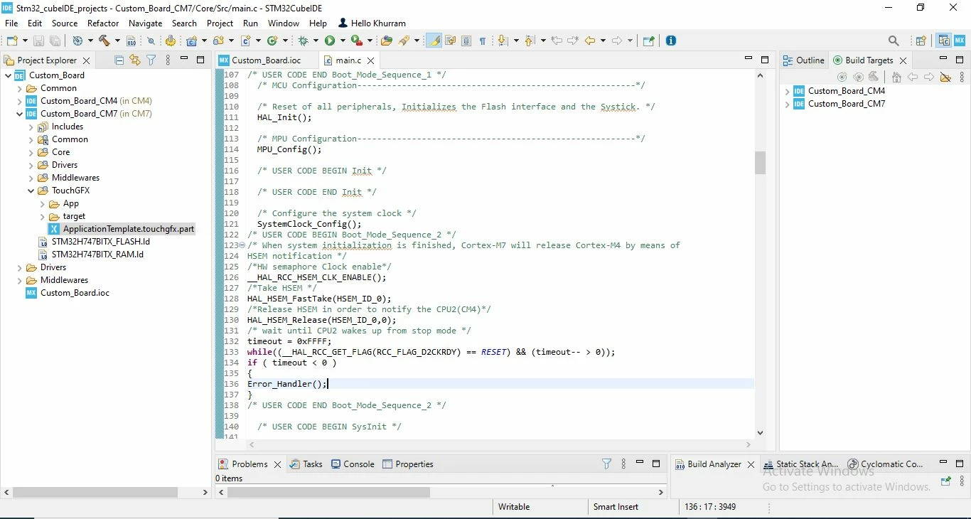Viewport: 971px width, 519px height.
Task: Switch to the C/C++ perspective icon
Action: pos(944,41)
